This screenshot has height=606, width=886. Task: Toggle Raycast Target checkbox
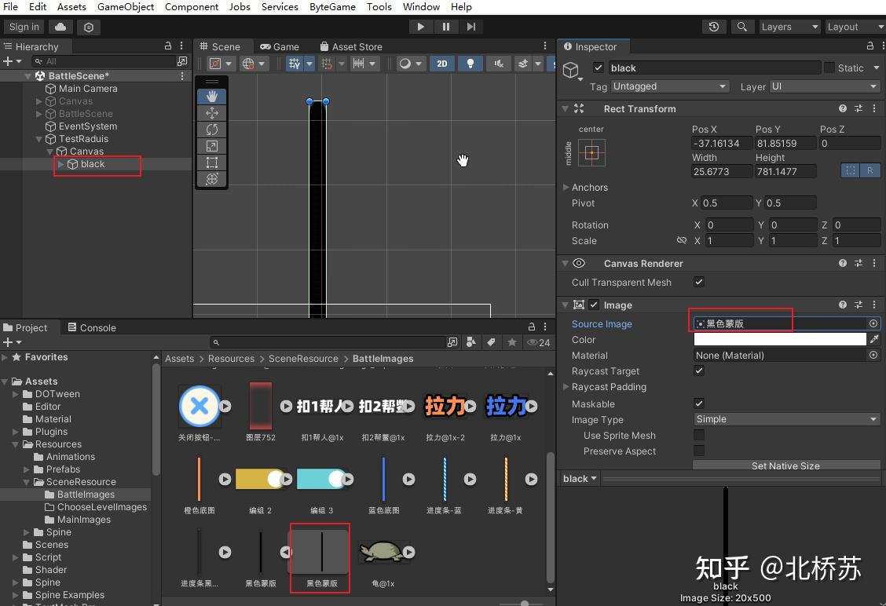tap(699, 371)
